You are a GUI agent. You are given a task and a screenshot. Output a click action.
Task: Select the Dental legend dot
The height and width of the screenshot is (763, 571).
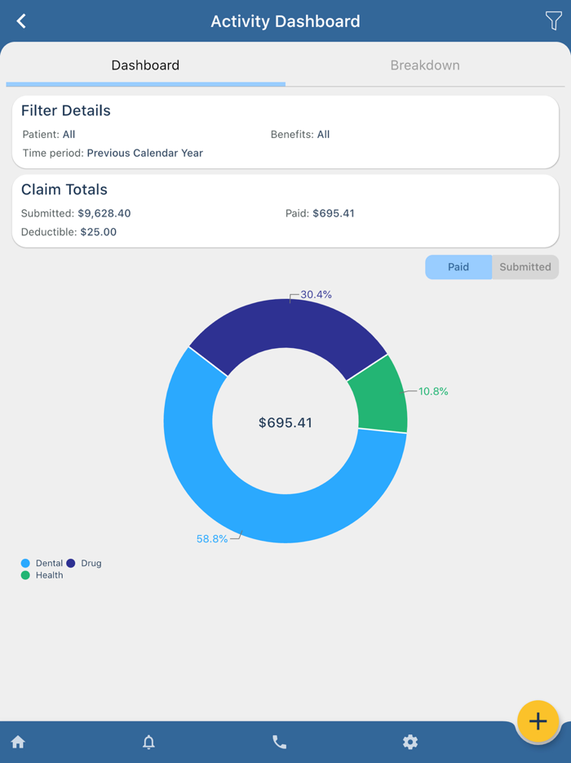(x=24, y=563)
